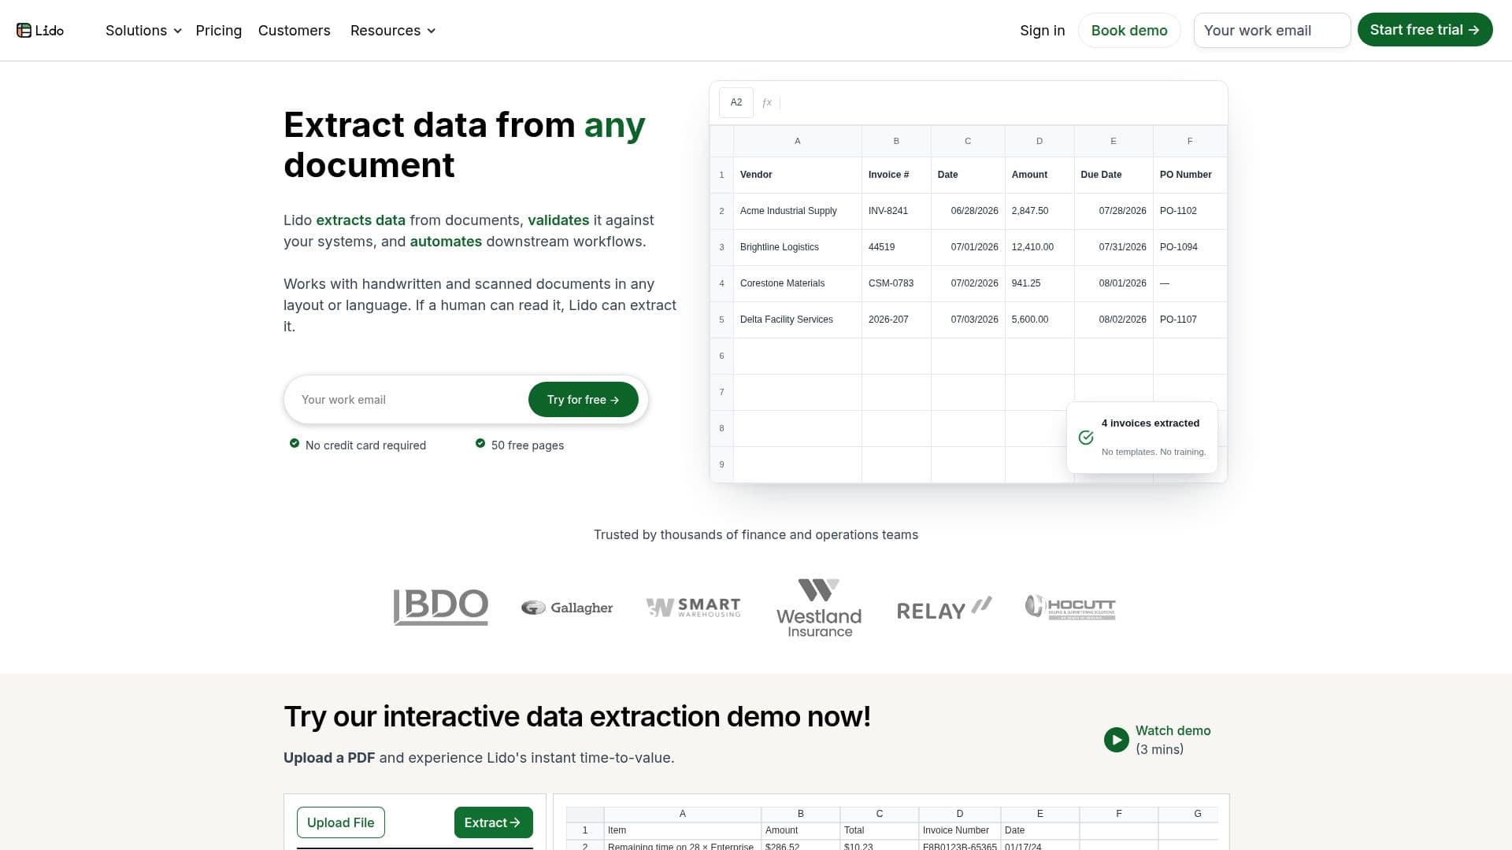Select the CSM-0783 invoice cell
The height and width of the screenshot is (850, 1512).
coord(896,283)
